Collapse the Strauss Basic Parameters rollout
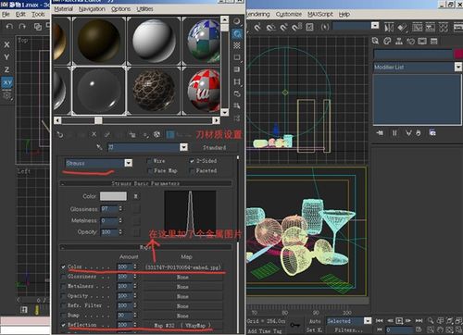Image resolution: width=463 pixels, height=335 pixels. [x=145, y=183]
